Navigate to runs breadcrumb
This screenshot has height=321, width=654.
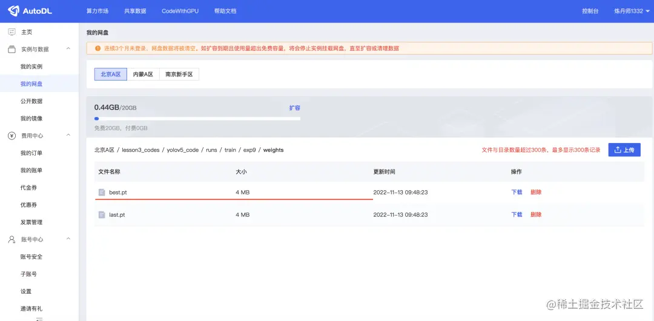pos(211,150)
